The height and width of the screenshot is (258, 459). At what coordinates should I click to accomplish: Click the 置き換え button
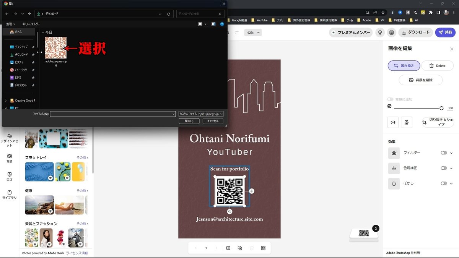[x=404, y=66]
